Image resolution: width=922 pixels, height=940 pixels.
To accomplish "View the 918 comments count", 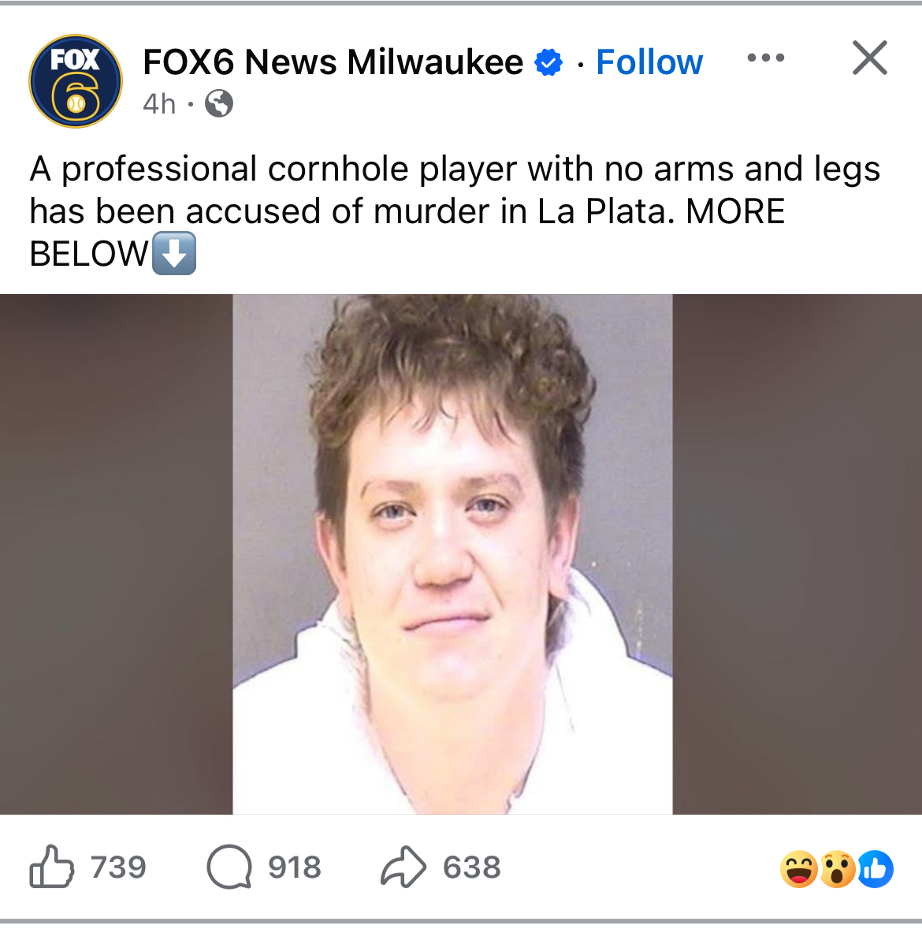I will pos(295,867).
